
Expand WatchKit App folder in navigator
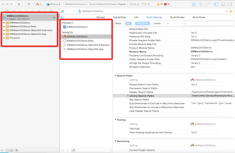click(x=4, y=34)
